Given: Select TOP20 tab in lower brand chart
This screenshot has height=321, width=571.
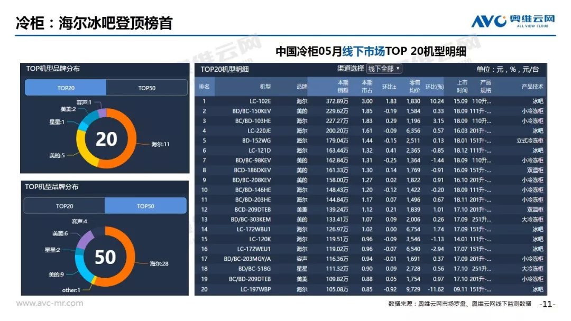Looking at the screenshot, I should [65, 206].
